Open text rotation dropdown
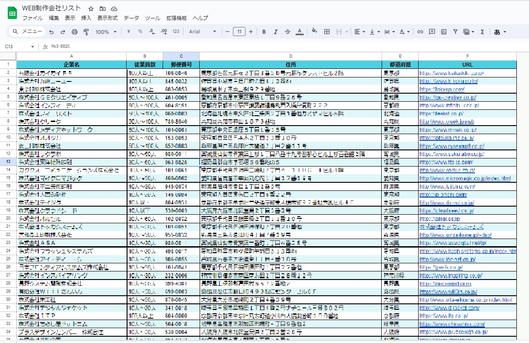The height and width of the screenshot is (343, 529). 404,32
